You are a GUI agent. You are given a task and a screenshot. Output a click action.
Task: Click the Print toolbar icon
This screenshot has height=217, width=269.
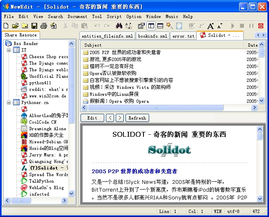(x=43, y=26)
